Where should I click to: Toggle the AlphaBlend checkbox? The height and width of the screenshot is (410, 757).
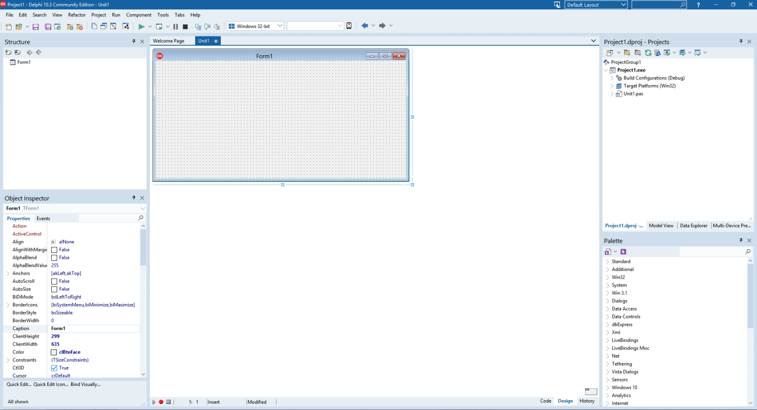pyautogui.click(x=54, y=258)
